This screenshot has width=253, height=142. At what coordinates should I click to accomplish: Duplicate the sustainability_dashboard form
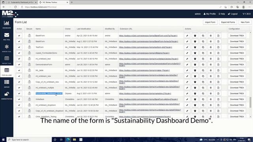point(203,93)
